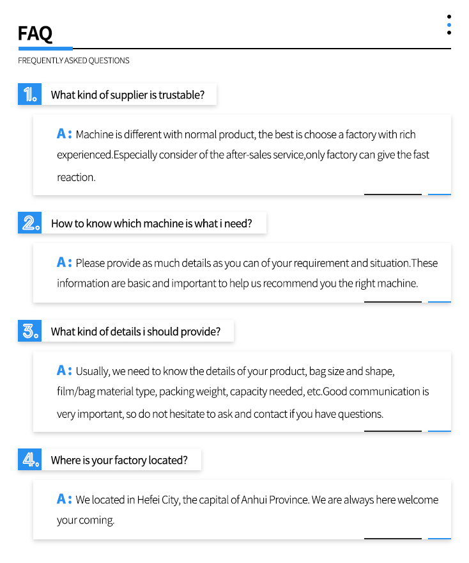Click the answer recommending the right machine
The width and height of the screenshot is (469, 563).
[247, 273]
